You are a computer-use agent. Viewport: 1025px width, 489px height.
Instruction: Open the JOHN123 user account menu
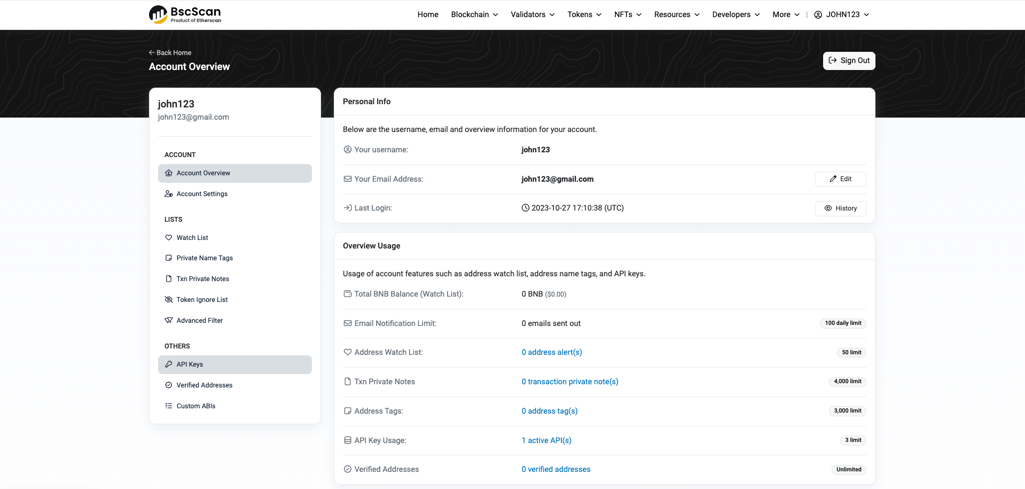[x=841, y=14]
